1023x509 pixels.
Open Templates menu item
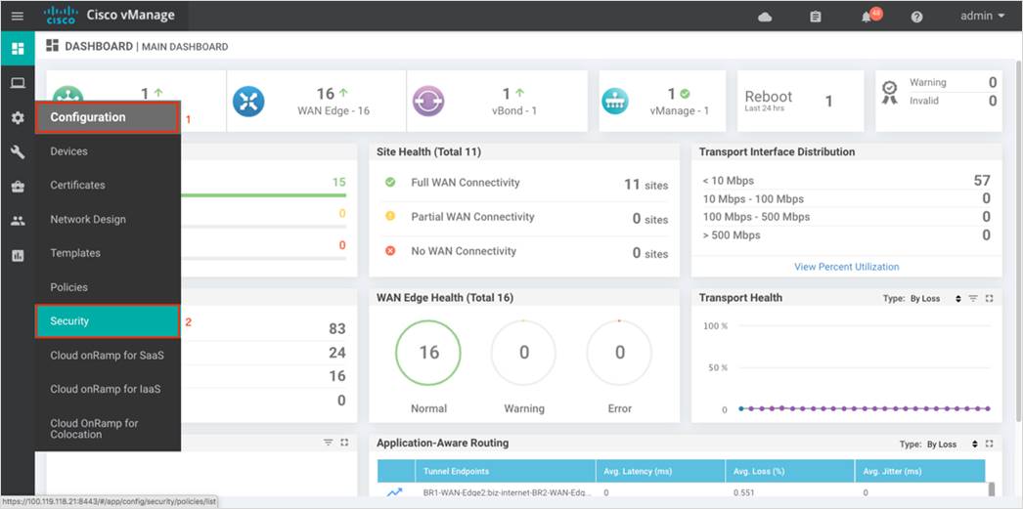click(107, 253)
